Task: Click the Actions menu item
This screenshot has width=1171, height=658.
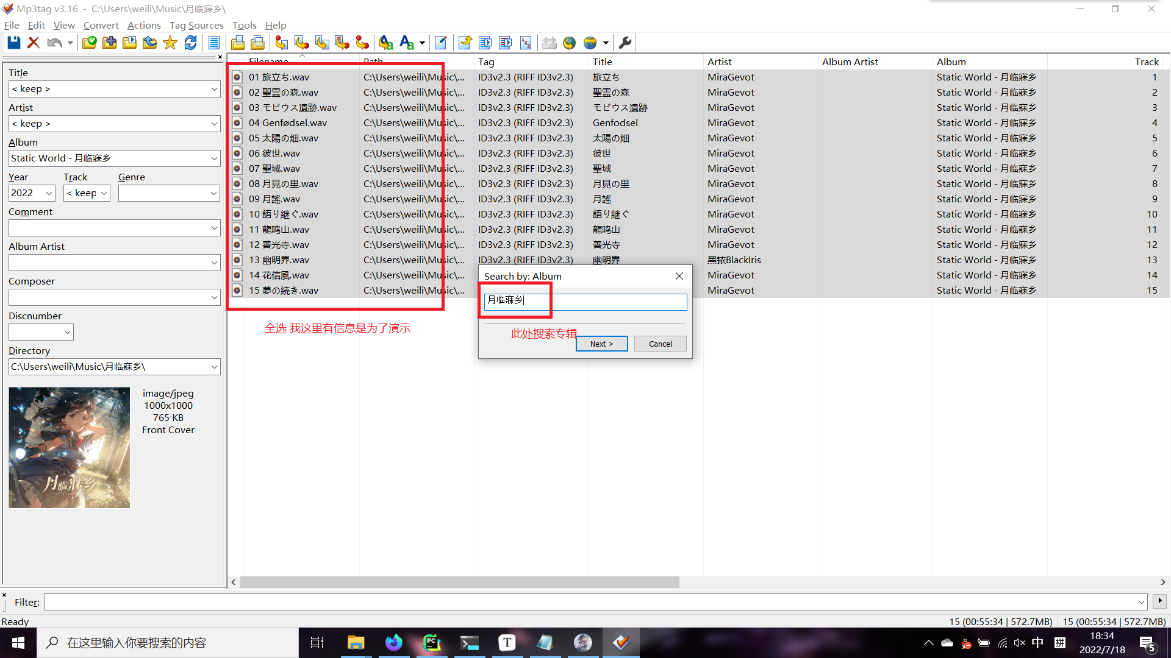Action: (x=142, y=25)
